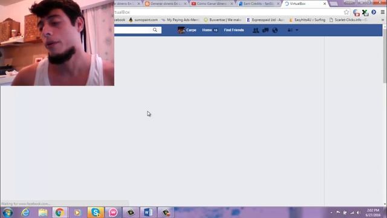Open the EasyHits4U Surfing bookmark
Image resolution: width=387 pixels, height=218 pixels.
307,20
